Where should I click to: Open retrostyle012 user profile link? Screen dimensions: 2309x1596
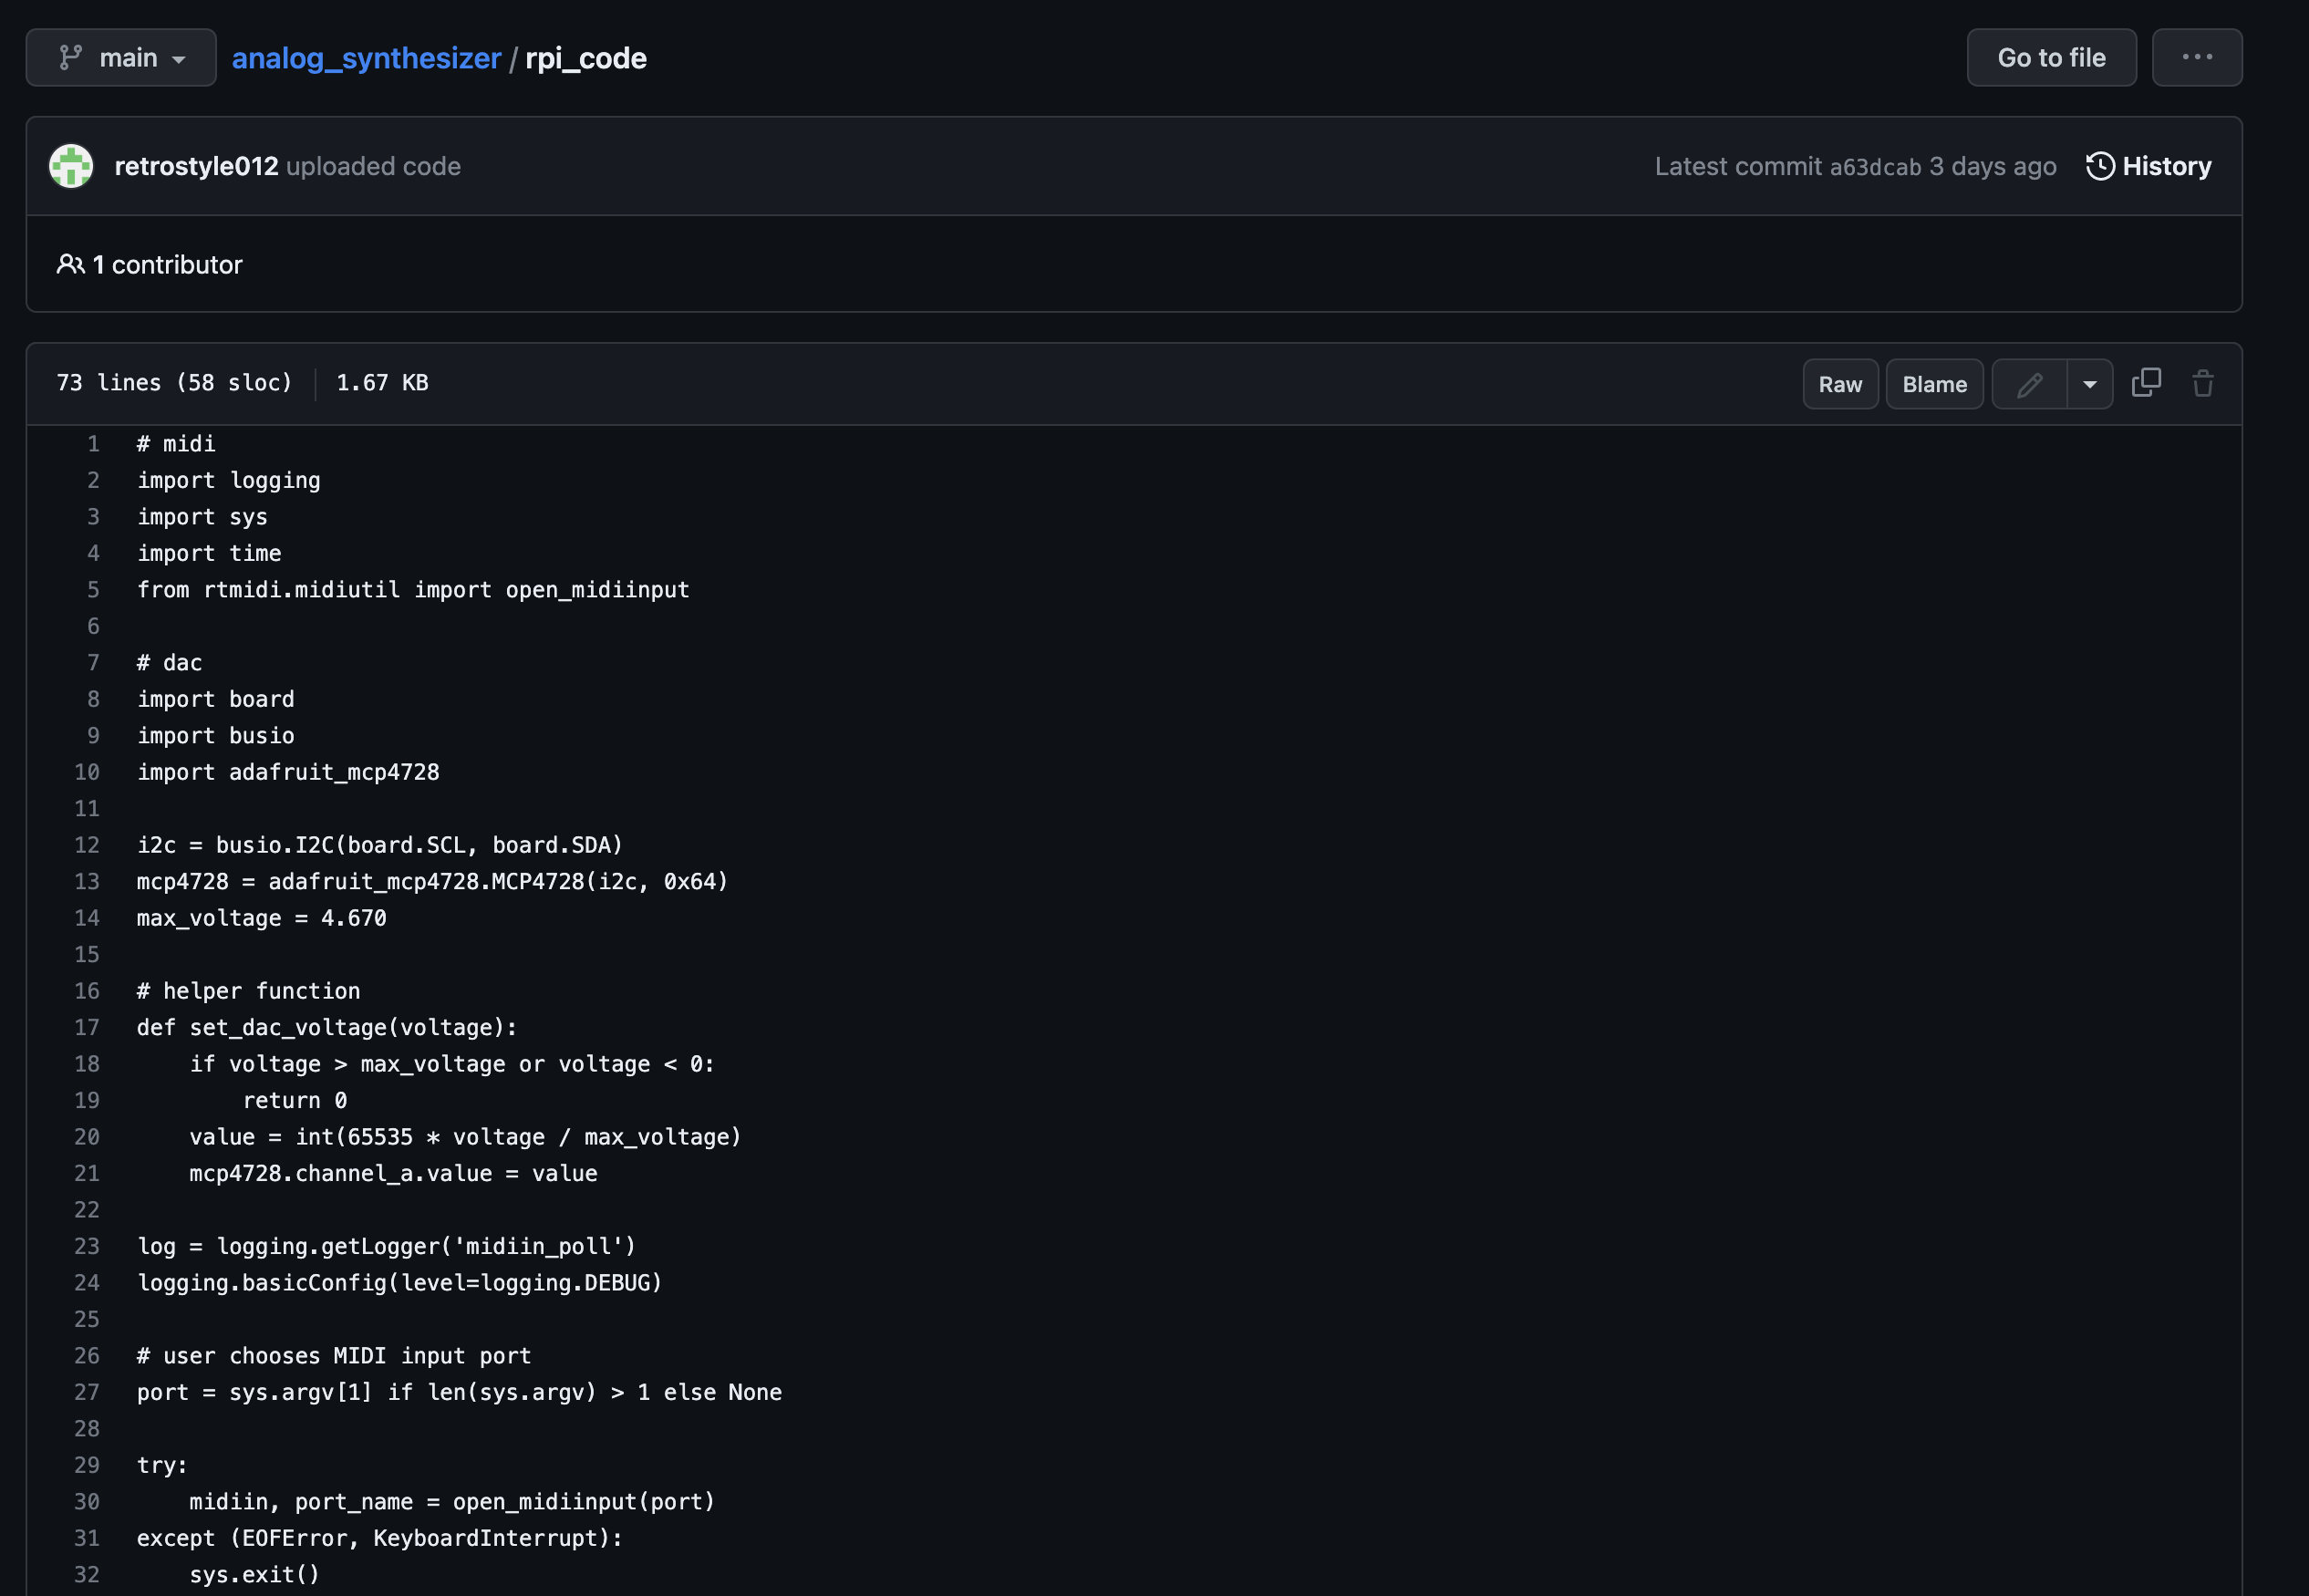click(196, 166)
